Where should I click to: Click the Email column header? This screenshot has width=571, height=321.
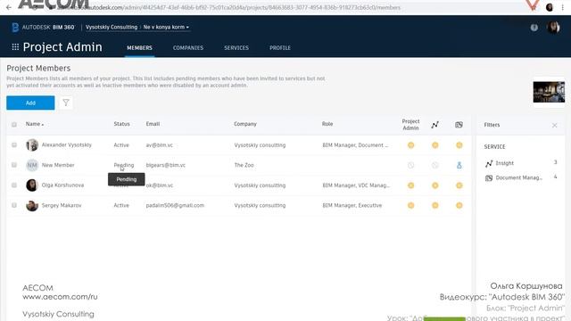pyautogui.click(x=153, y=124)
